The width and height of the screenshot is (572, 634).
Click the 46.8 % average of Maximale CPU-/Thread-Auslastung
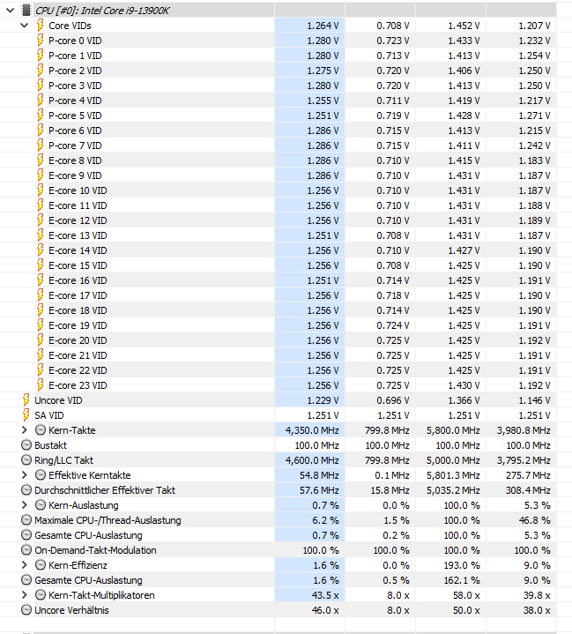[x=534, y=520]
